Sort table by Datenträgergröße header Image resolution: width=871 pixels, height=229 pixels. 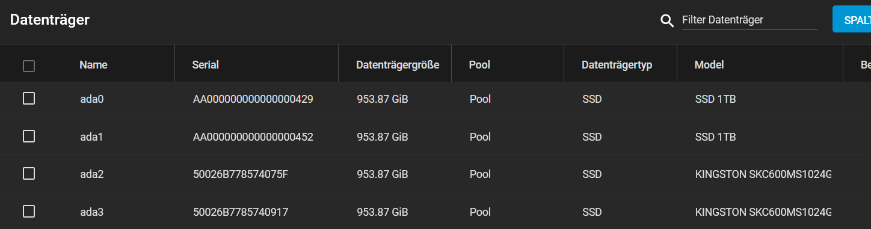pos(398,65)
